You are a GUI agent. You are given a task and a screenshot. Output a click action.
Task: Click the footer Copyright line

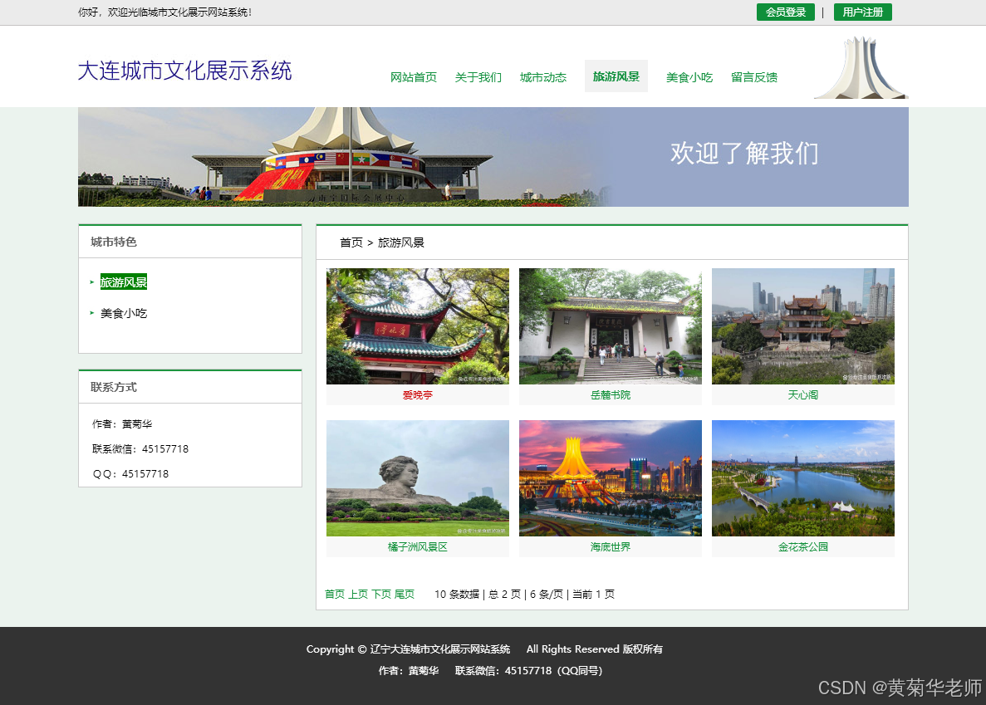484,649
